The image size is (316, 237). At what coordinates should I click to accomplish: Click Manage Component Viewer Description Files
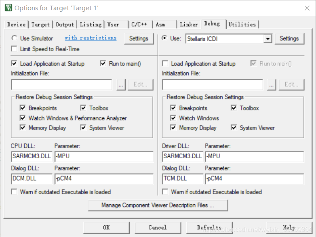click(x=158, y=205)
